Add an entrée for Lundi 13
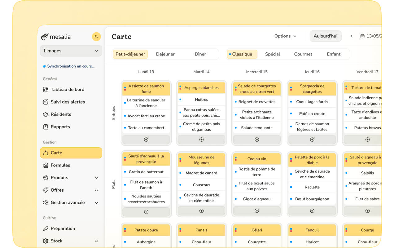The height and width of the screenshot is (248, 394). click(x=146, y=139)
